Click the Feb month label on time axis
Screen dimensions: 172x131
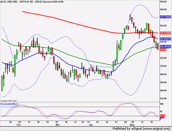(19, 125)
